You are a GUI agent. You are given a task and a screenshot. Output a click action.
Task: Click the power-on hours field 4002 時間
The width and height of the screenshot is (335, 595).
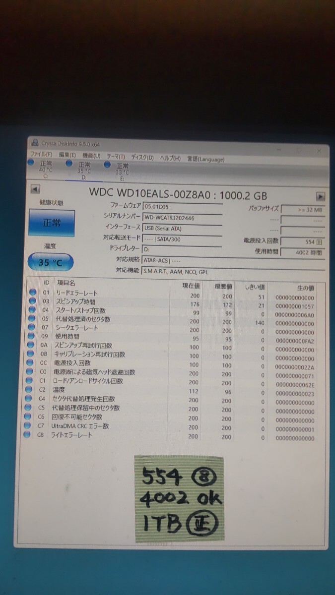[303, 252]
